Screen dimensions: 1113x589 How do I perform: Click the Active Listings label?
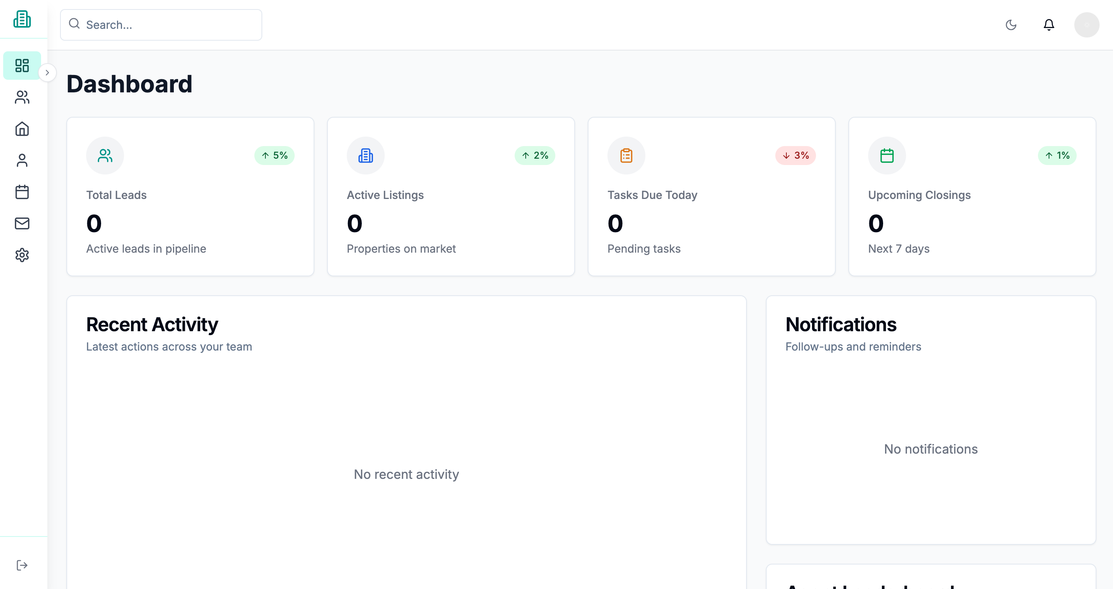pyautogui.click(x=385, y=195)
